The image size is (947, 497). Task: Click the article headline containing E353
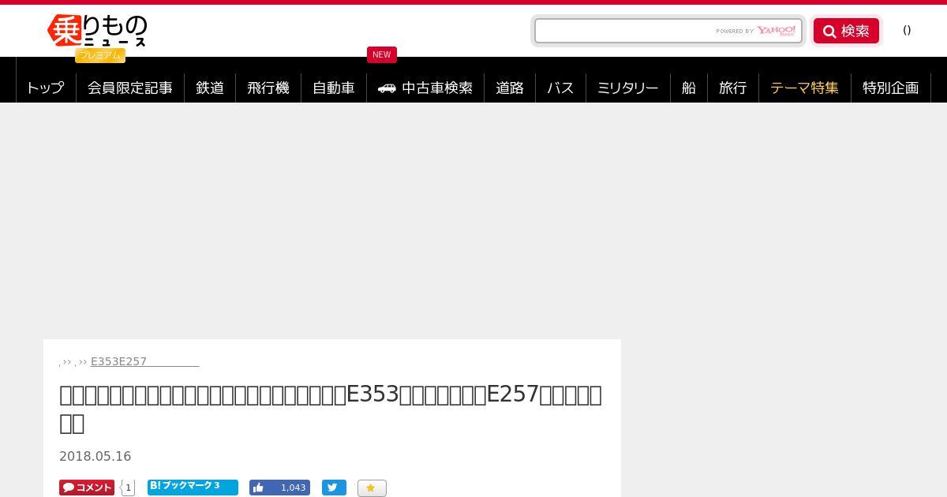[331, 408]
